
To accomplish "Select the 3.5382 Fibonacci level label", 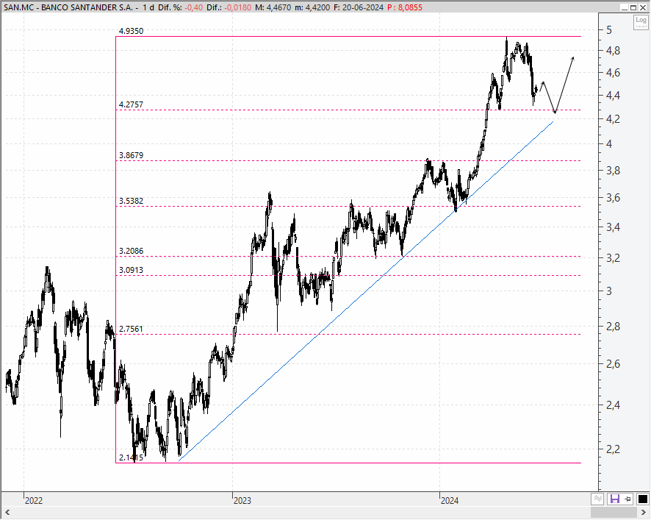I will pyautogui.click(x=131, y=201).
